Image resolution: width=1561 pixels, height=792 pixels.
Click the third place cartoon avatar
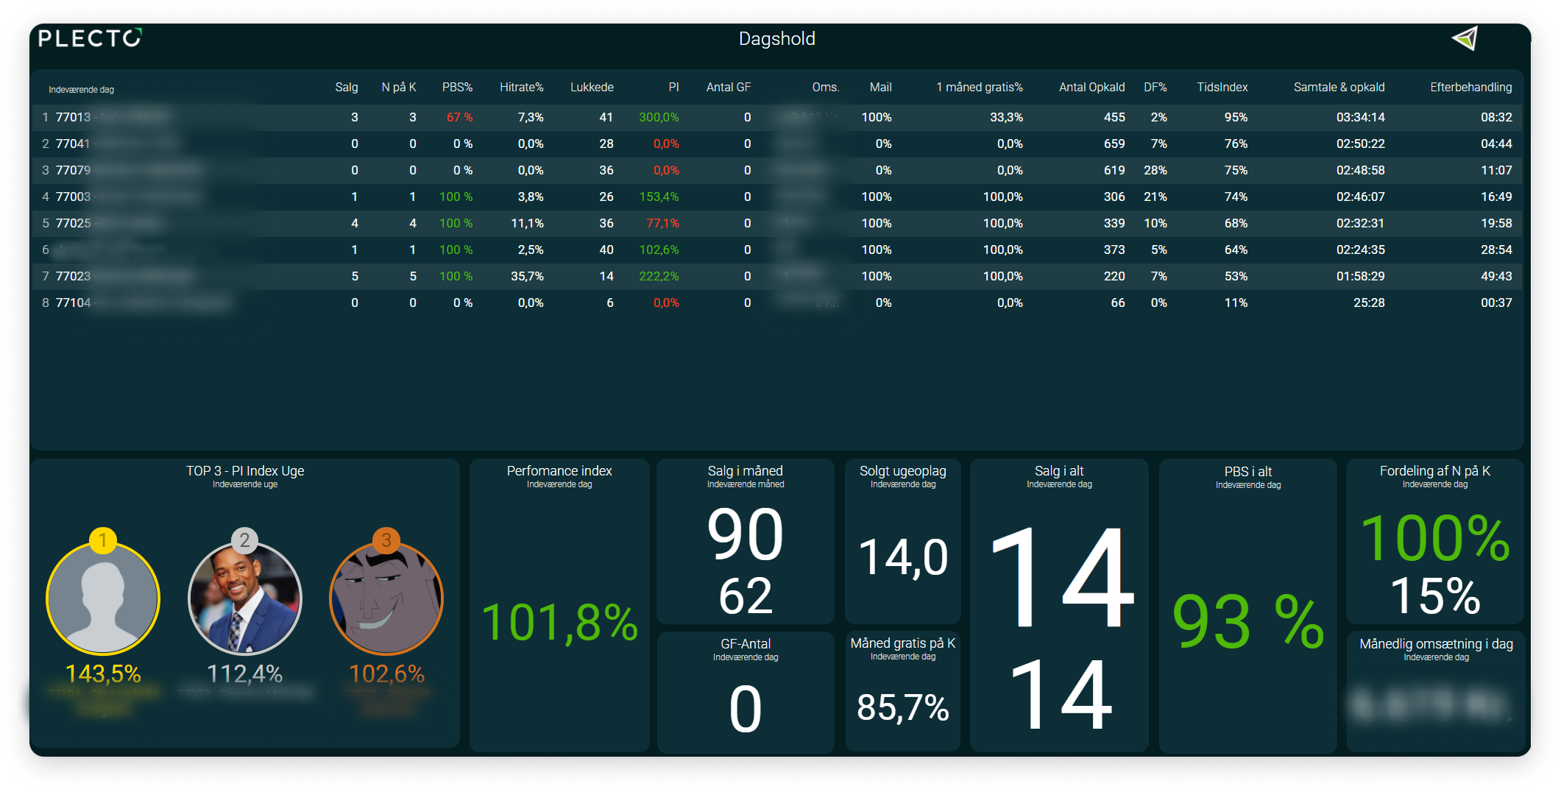pos(386,598)
